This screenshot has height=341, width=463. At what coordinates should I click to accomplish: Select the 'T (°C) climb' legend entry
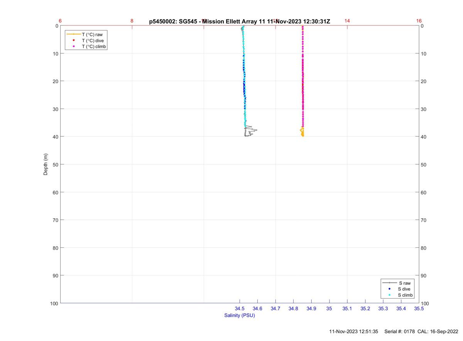pos(94,47)
